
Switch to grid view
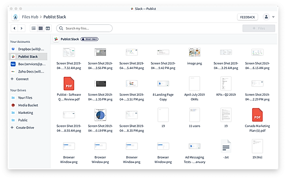pos(41,28)
